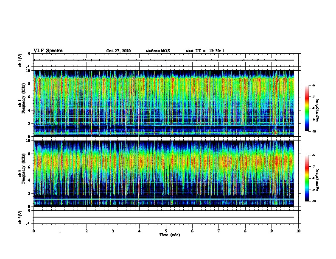336x259 pixels.
Task: Click the ch.1 voltage waveform trace
Action: pyautogui.click(x=164, y=60)
